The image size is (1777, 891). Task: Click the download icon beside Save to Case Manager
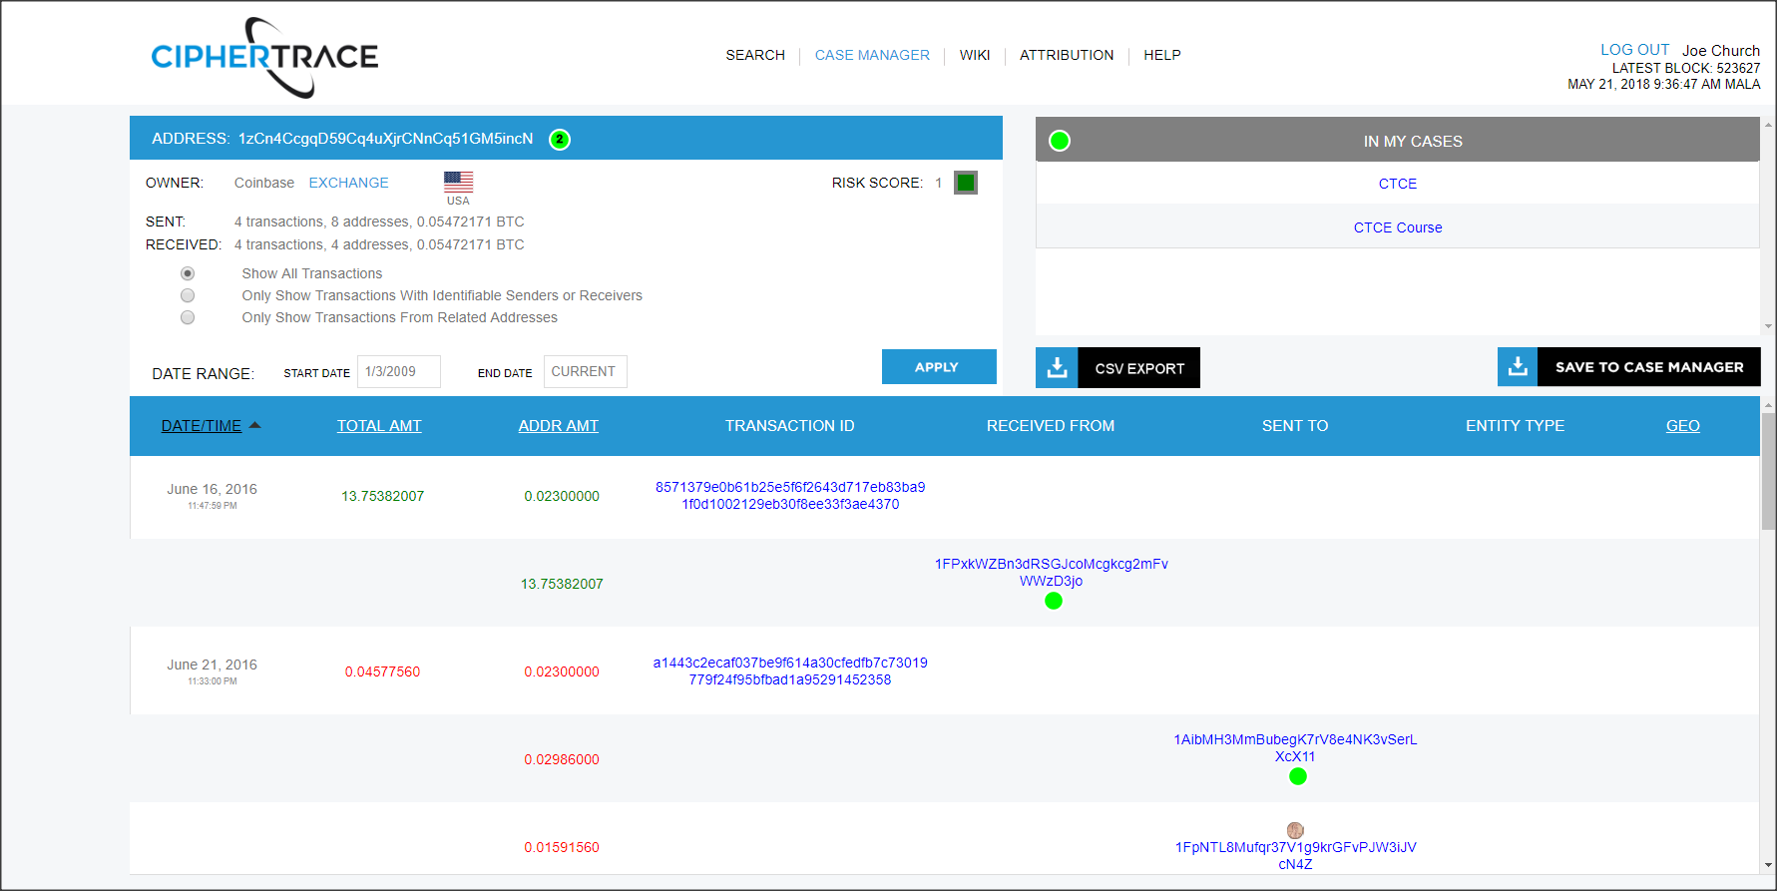(1518, 366)
